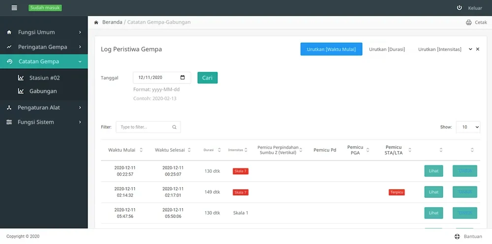Click the Bantuan help link

(473, 237)
